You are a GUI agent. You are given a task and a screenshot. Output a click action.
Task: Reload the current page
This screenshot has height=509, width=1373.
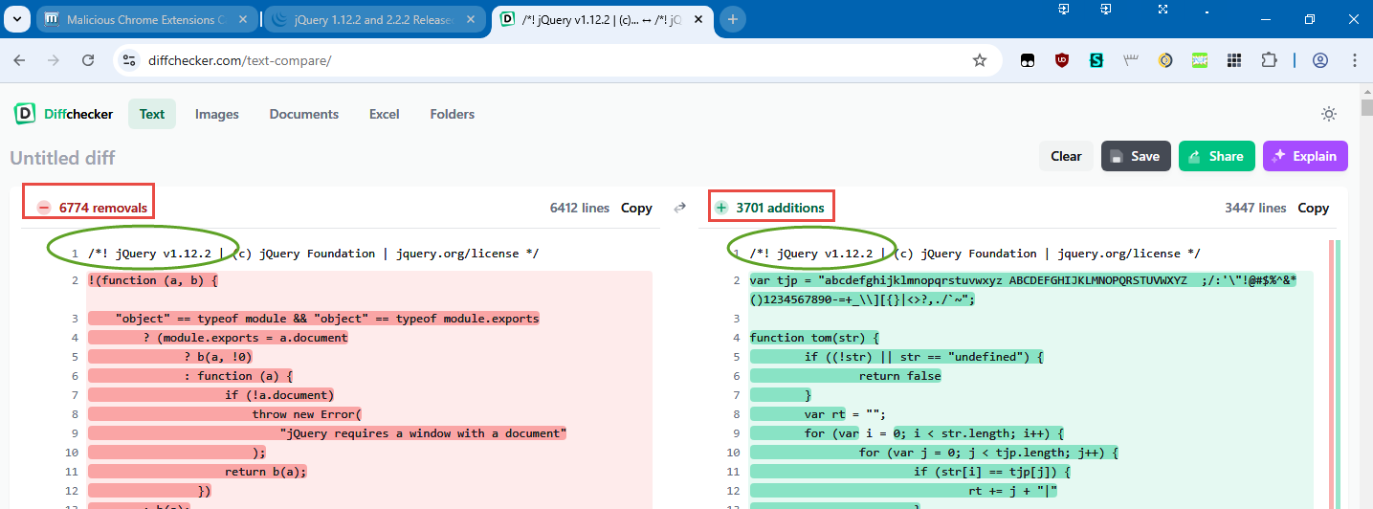pyautogui.click(x=88, y=60)
